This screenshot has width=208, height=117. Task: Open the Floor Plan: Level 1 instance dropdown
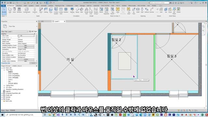[27, 32]
